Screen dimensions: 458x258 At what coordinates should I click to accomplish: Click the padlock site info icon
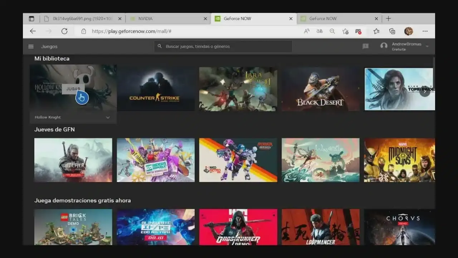pos(83,31)
